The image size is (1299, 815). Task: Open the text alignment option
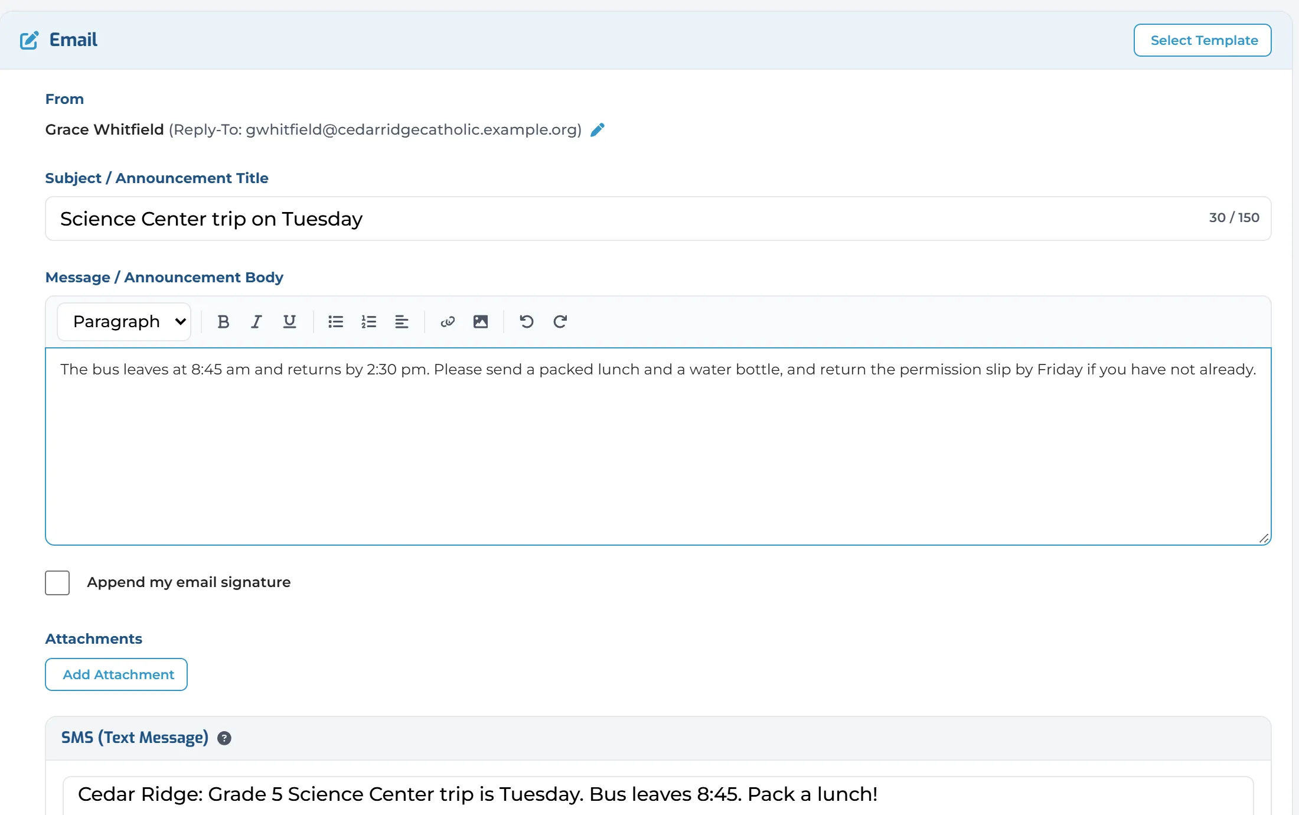(402, 322)
